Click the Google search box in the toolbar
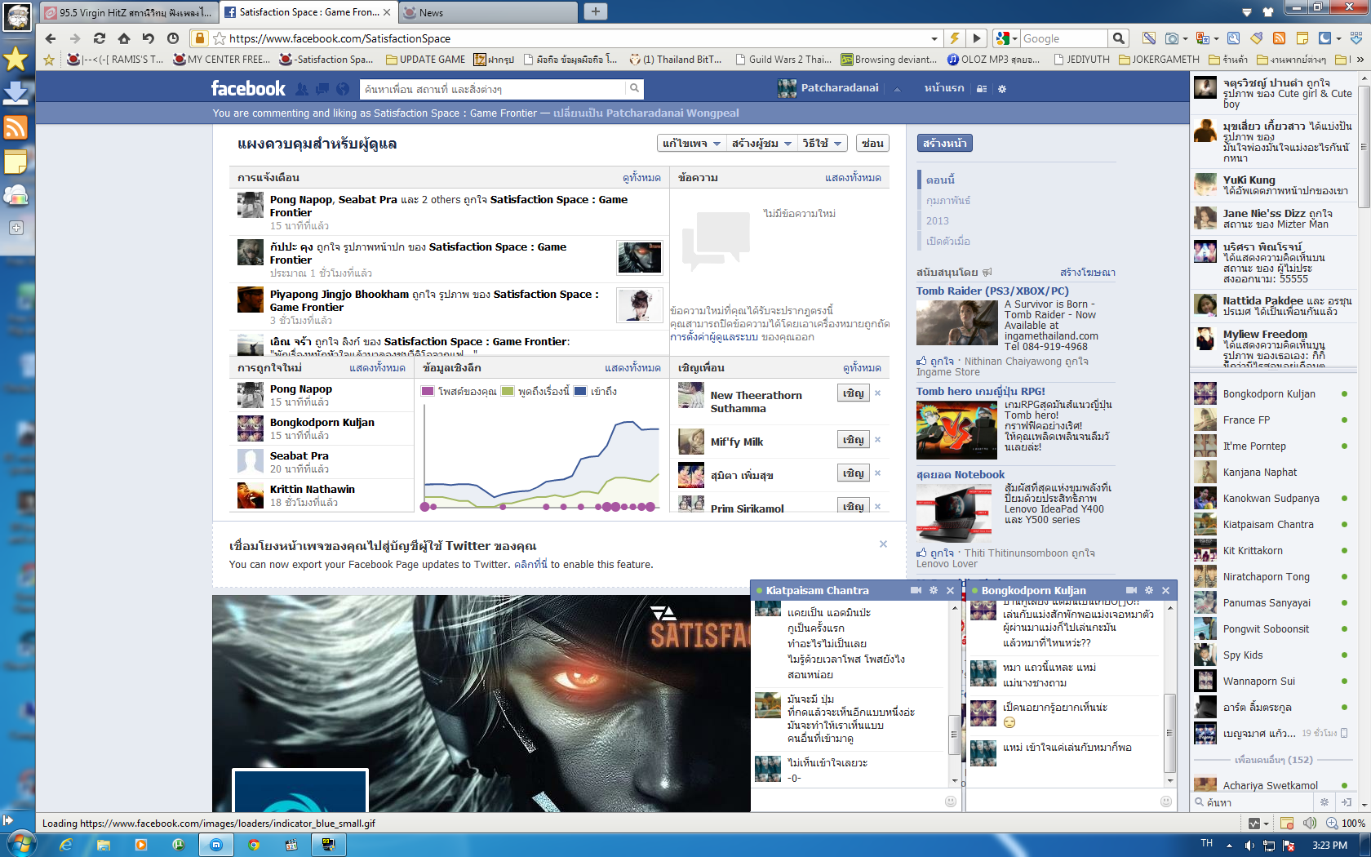 point(1064,38)
